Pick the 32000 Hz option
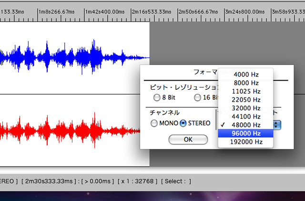305x201 pixels. [246, 108]
